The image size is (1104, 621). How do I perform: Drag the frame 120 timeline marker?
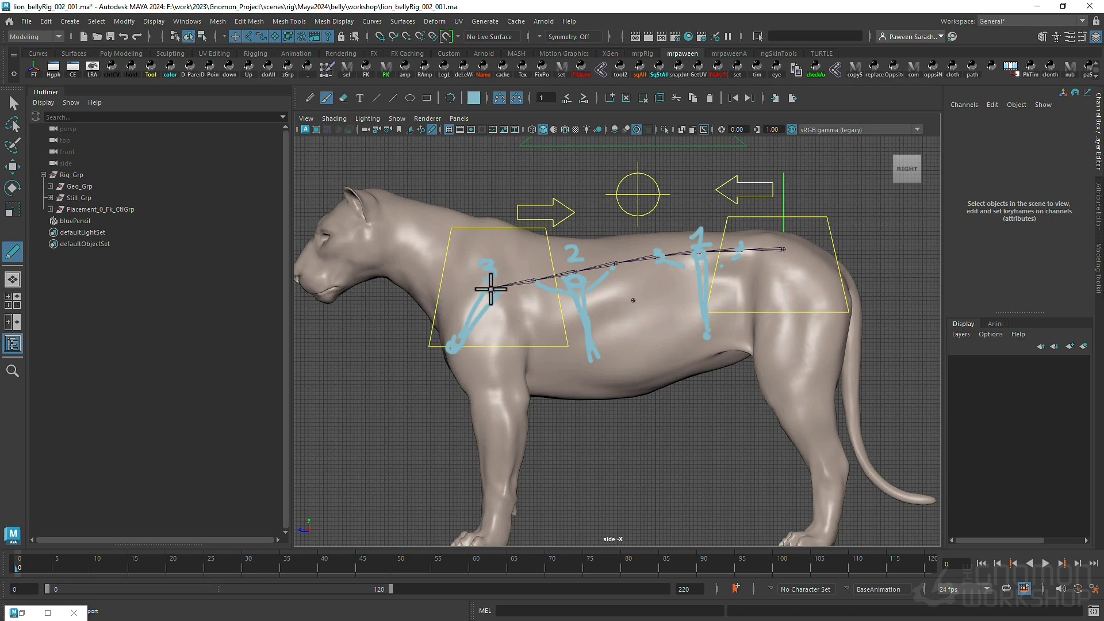point(392,589)
